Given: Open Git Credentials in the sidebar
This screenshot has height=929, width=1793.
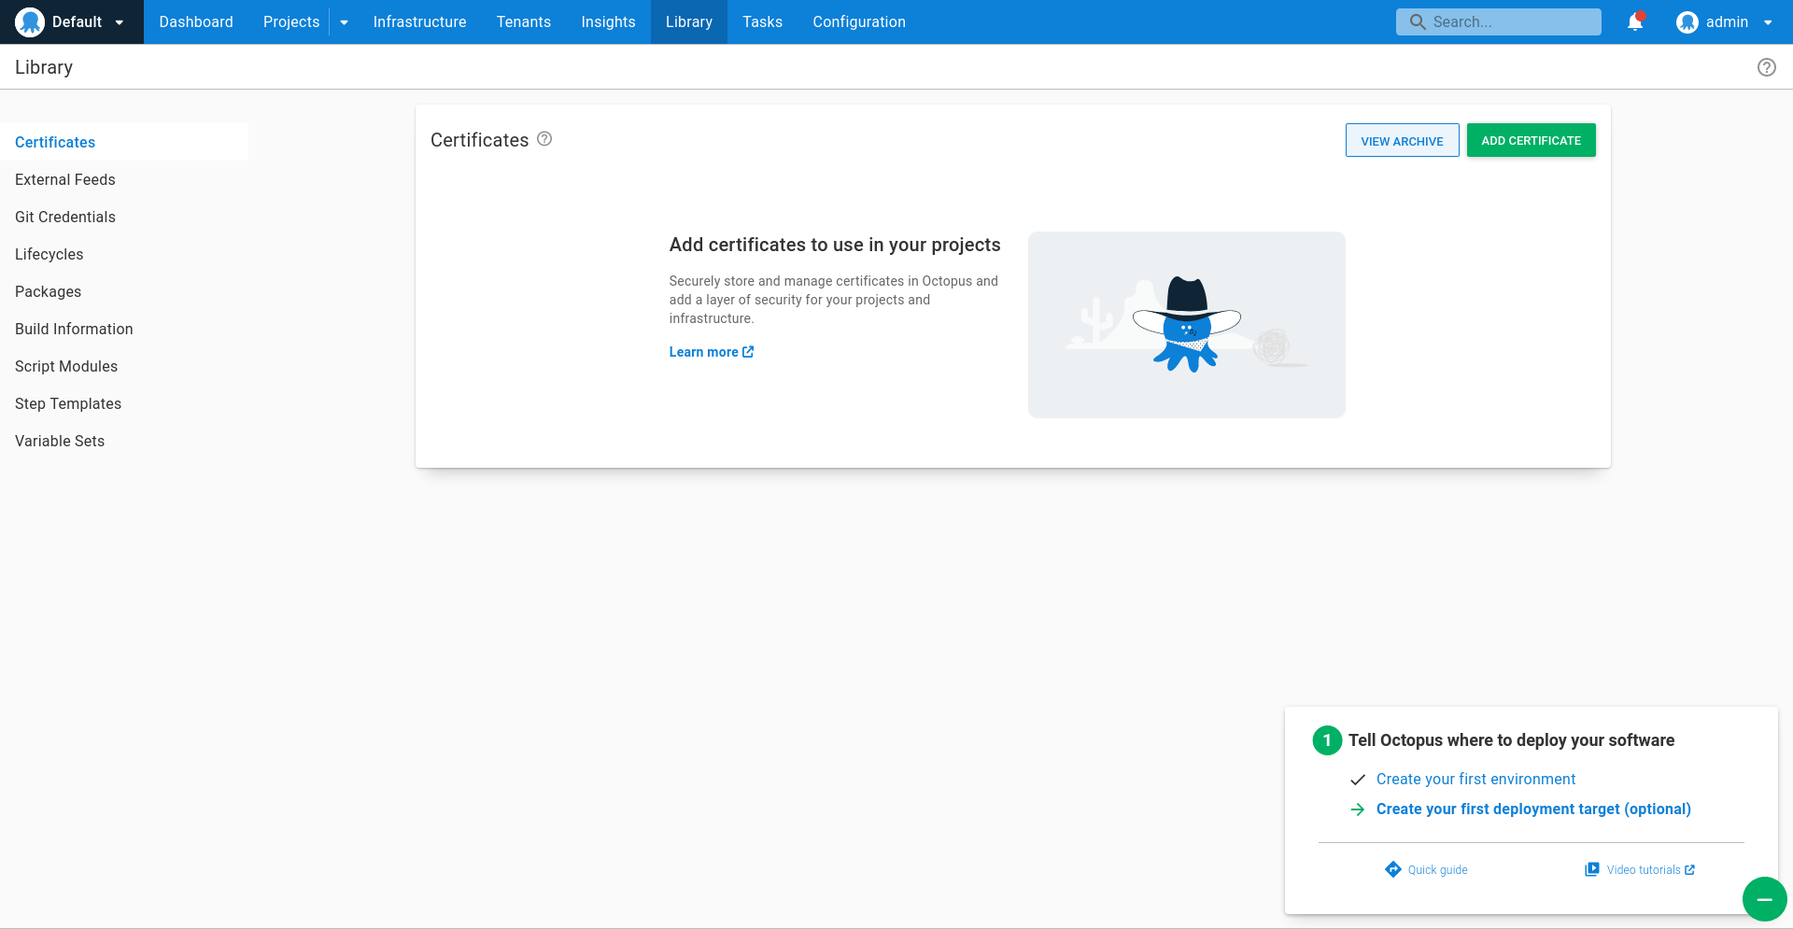Looking at the screenshot, I should coord(124,217).
